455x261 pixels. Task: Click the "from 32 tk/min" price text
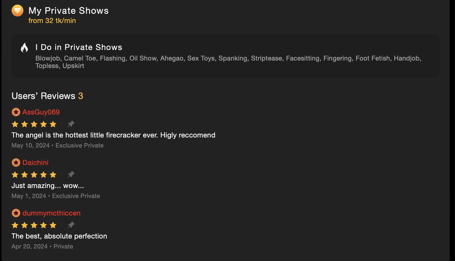pyautogui.click(x=52, y=21)
